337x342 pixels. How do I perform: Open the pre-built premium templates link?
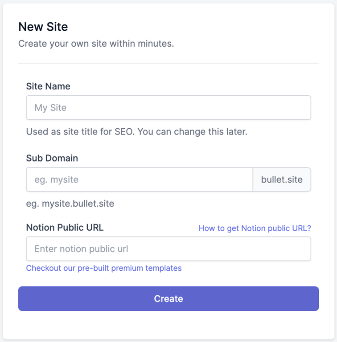tap(104, 268)
